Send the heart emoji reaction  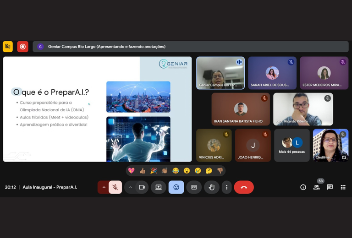pos(132,171)
